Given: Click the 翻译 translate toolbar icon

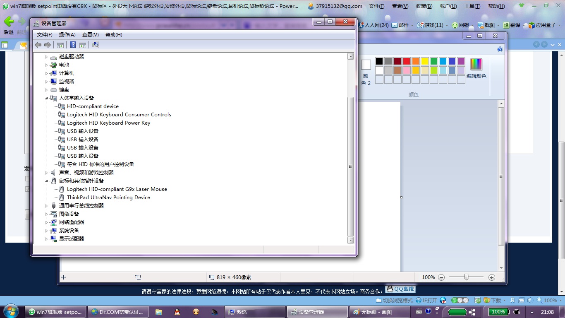Looking at the screenshot, I should click(506, 25).
